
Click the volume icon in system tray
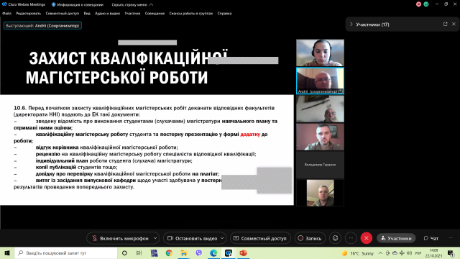pyautogui.click(x=409, y=253)
